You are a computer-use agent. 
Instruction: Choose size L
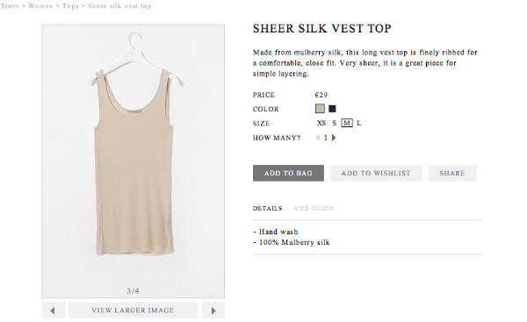(x=359, y=123)
